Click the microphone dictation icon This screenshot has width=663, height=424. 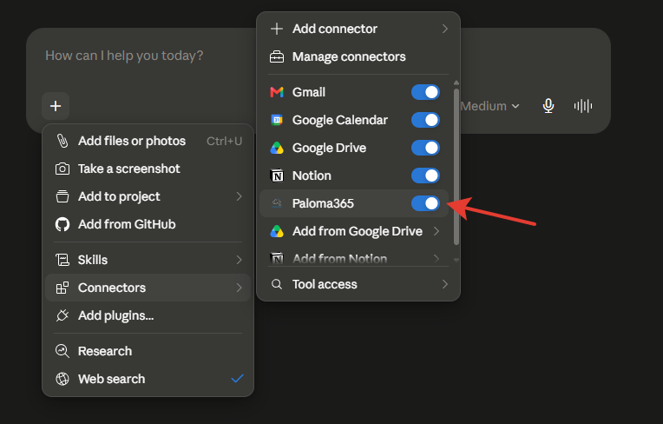[x=548, y=106]
